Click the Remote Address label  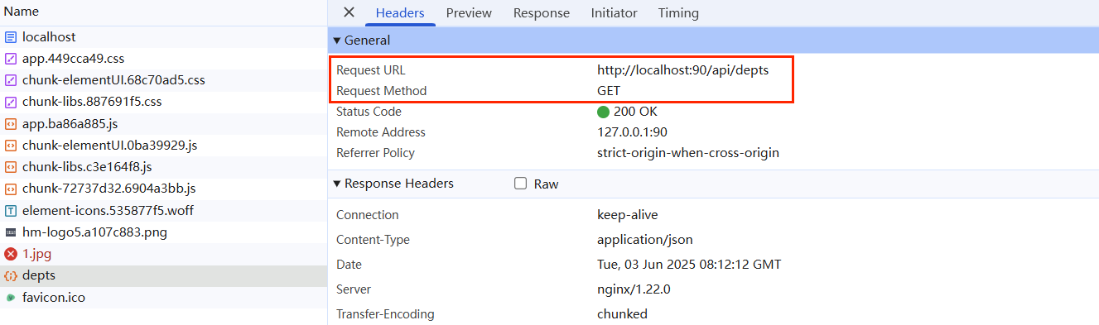tap(381, 132)
